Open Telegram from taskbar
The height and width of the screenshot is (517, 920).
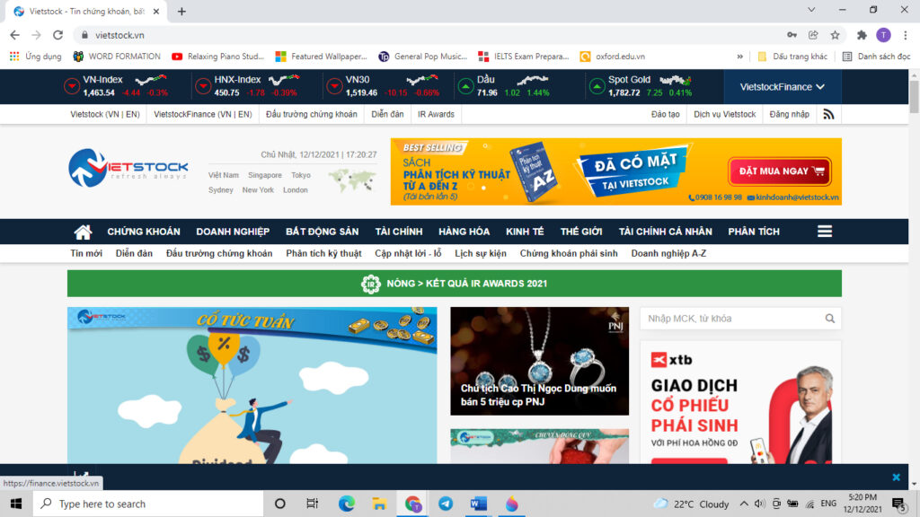point(446,504)
